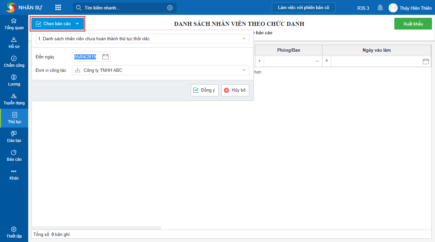This screenshot has height=242, width=435.
Task: Click the green Xuất khẩu button
Action: (x=413, y=24)
